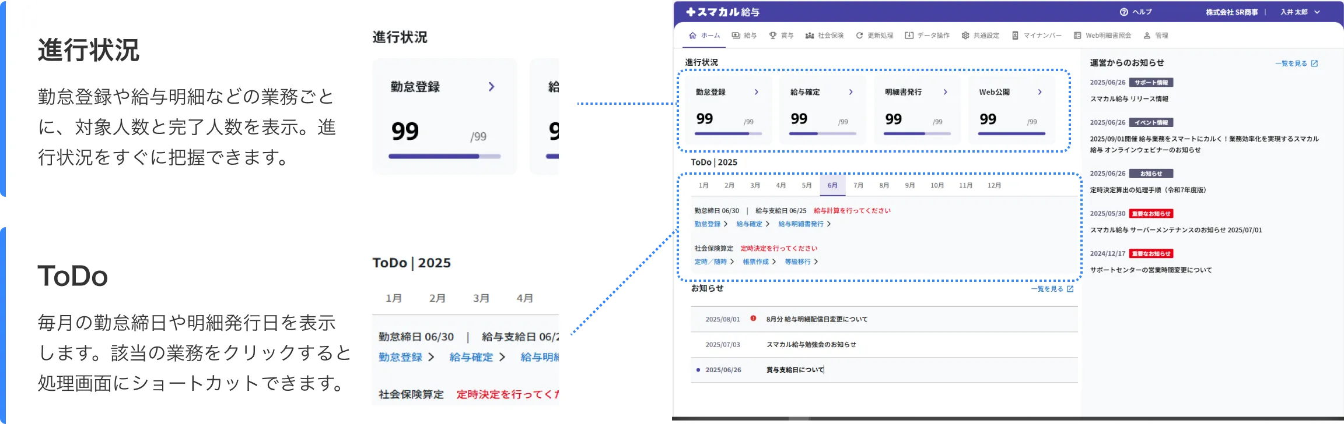The image size is (1344, 424).
Task: Click the 更新処理 refresh icon
Action: click(859, 36)
